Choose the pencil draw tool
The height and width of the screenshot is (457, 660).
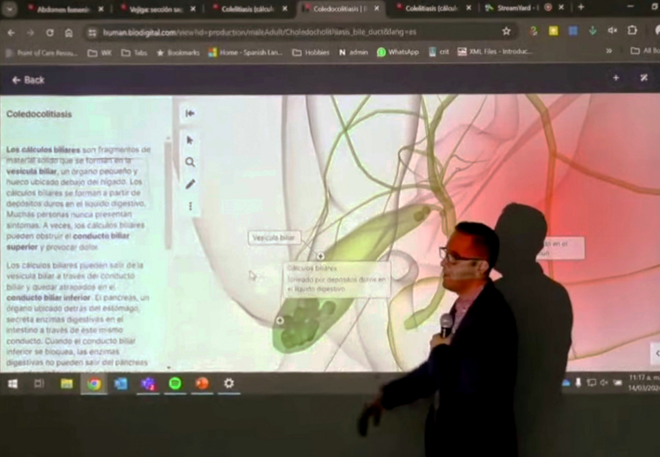(190, 184)
